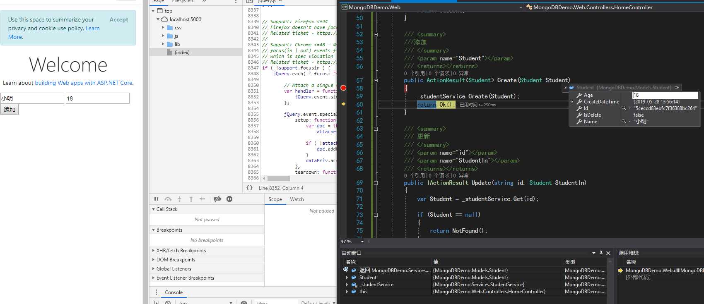Click the Step into icon in DevTools
The height and width of the screenshot is (304, 704).
pos(179,199)
